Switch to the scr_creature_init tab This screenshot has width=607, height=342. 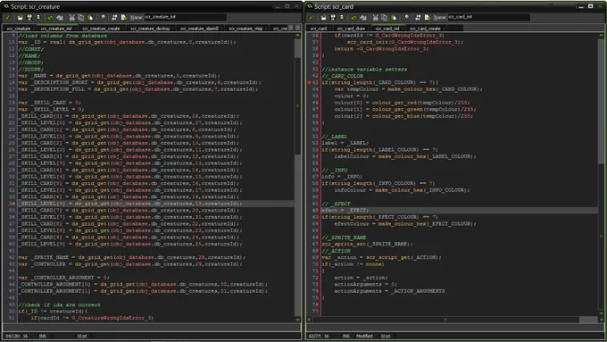coord(56,29)
